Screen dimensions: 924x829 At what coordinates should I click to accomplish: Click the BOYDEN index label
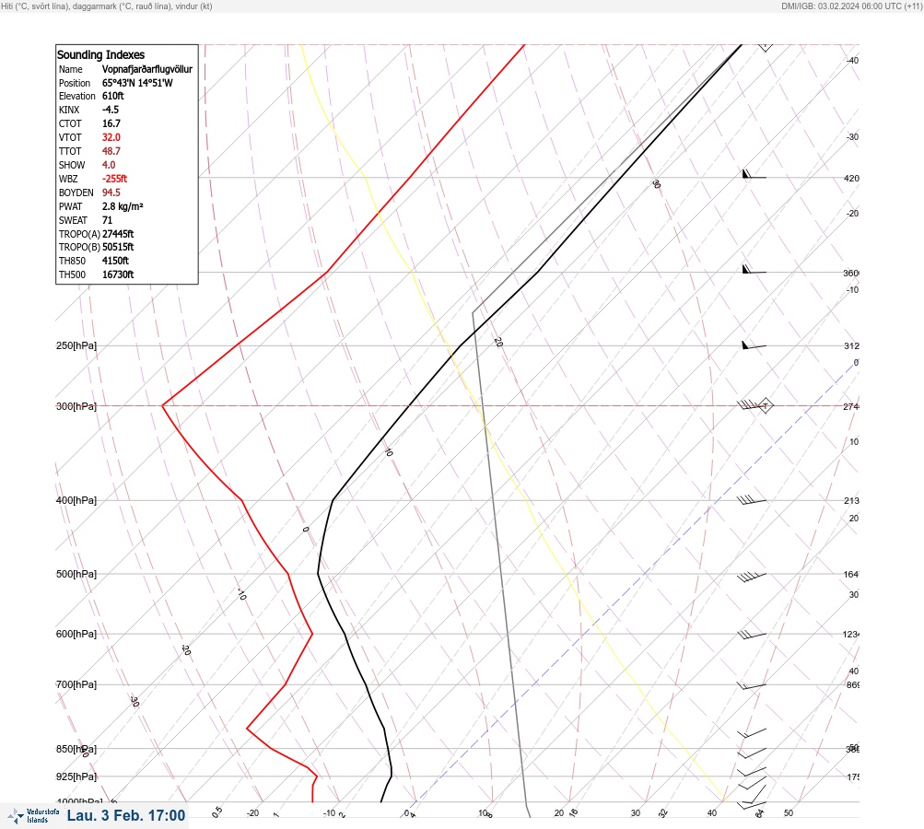76,193
